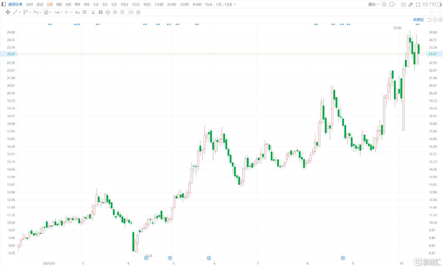Click the Q event marker near June
This screenshot has width=443, height=268.
pos(209,258)
